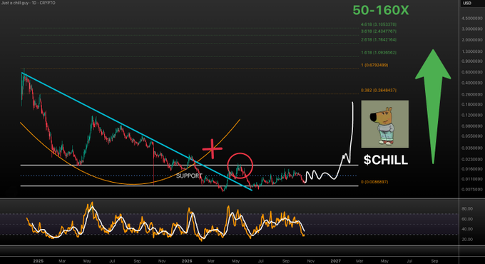The image size is (485, 264).
Task: Click price axis value 0.0800000
Action: [472, 126]
